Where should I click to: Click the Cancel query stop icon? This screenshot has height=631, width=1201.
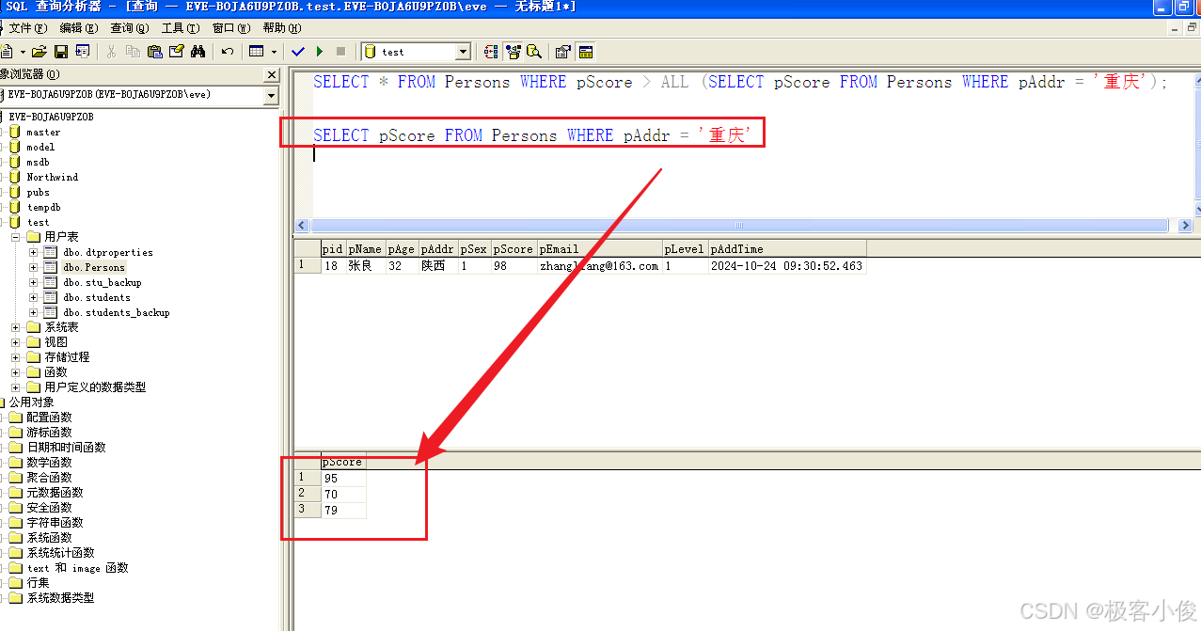(x=340, y=52)
